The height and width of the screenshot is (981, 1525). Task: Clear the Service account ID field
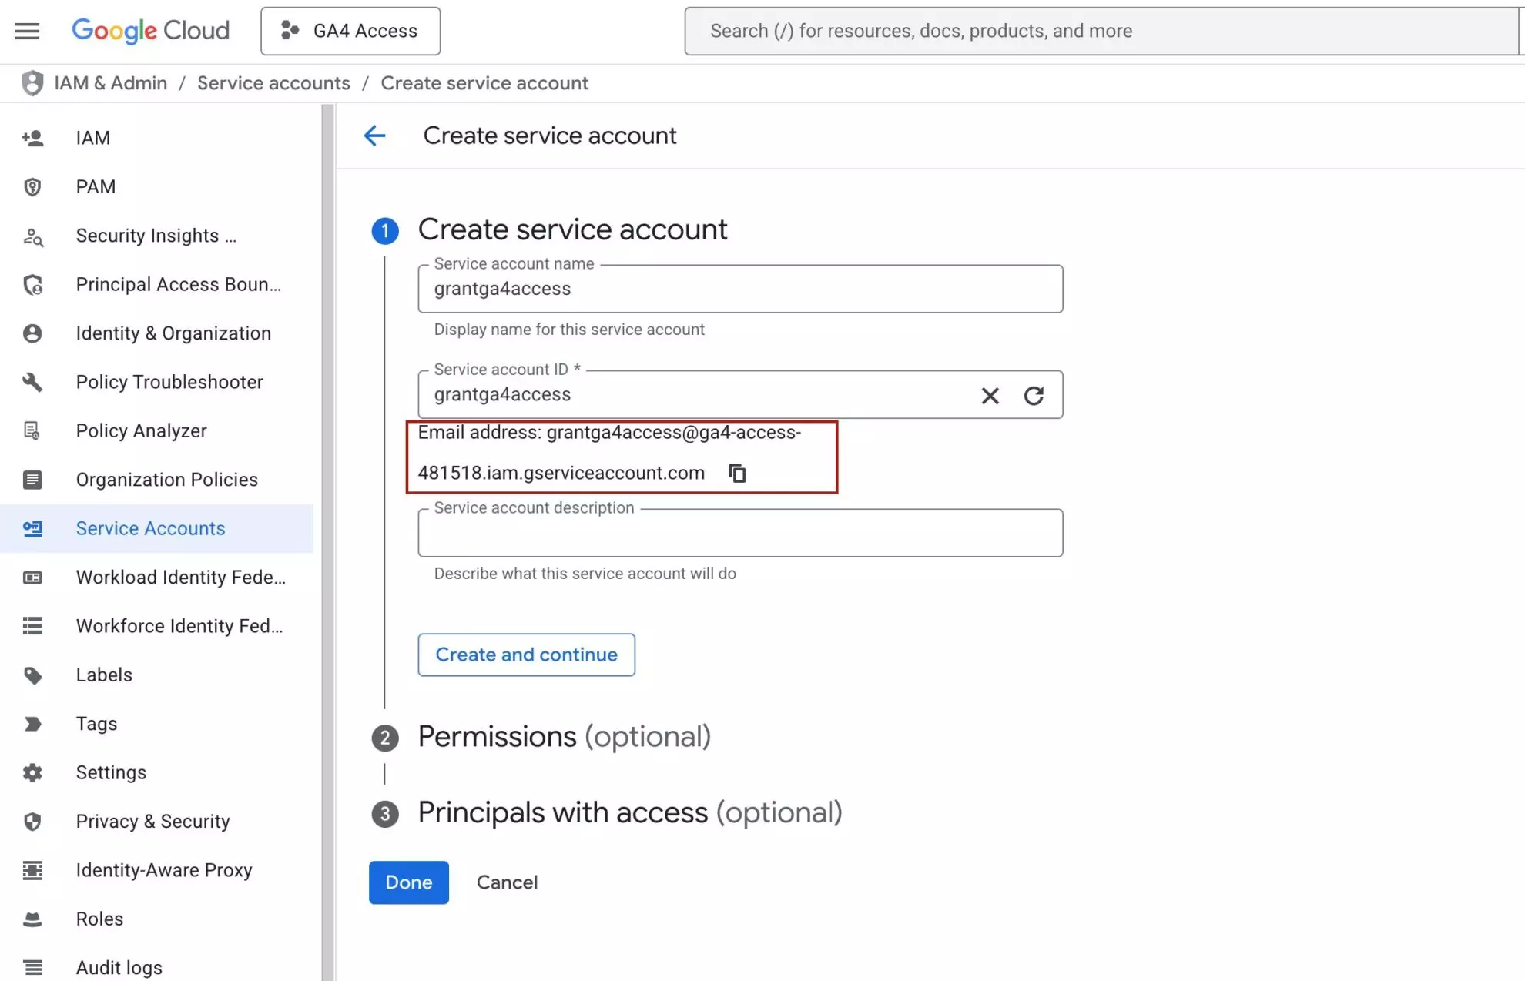990,395
